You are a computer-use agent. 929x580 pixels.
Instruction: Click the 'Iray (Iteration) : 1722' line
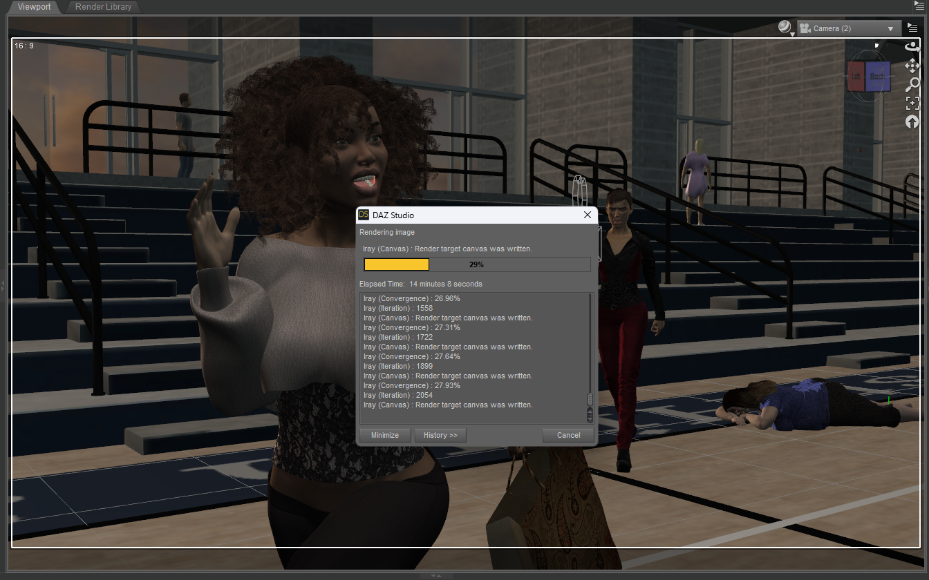pyautogui.click(x=397, y=337)
